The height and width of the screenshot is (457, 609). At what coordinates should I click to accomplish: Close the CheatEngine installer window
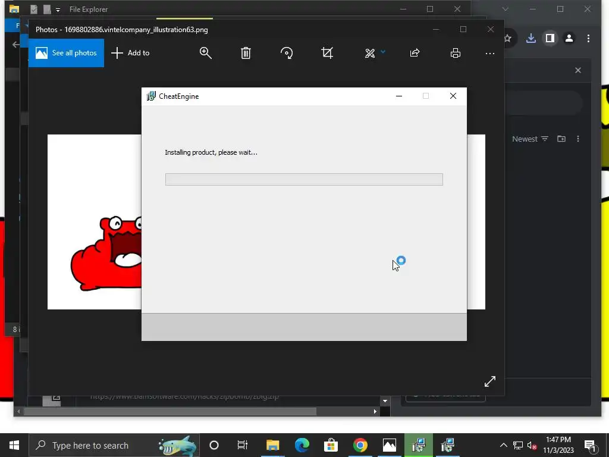point(453,96)
